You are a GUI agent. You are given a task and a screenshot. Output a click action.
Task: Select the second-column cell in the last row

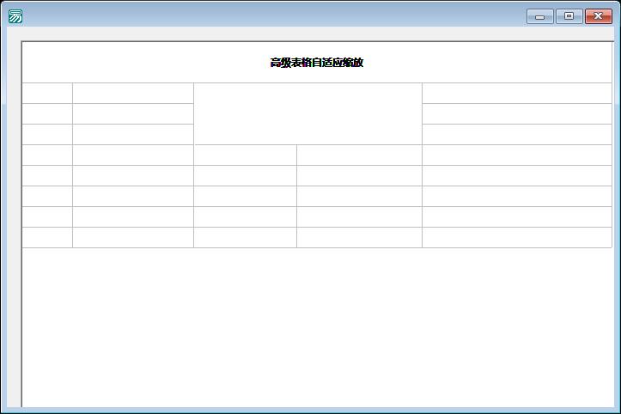pos(133,237)
